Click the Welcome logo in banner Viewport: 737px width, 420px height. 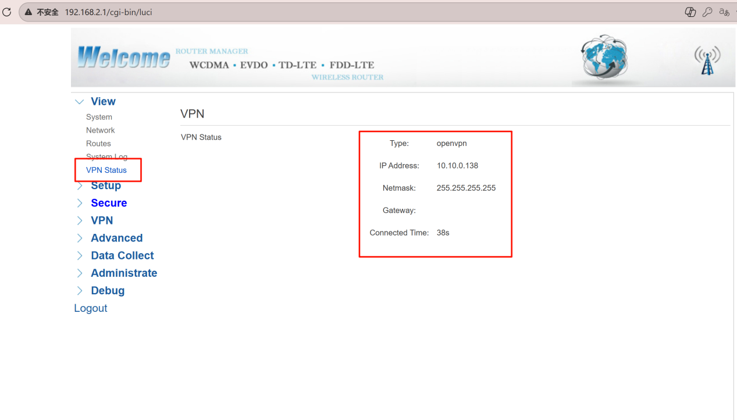point(123,58)
